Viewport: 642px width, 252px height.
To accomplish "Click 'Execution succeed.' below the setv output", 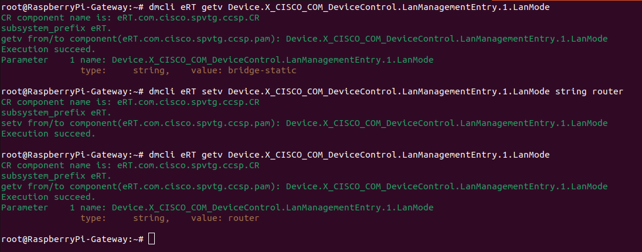I will pos(48,134).
